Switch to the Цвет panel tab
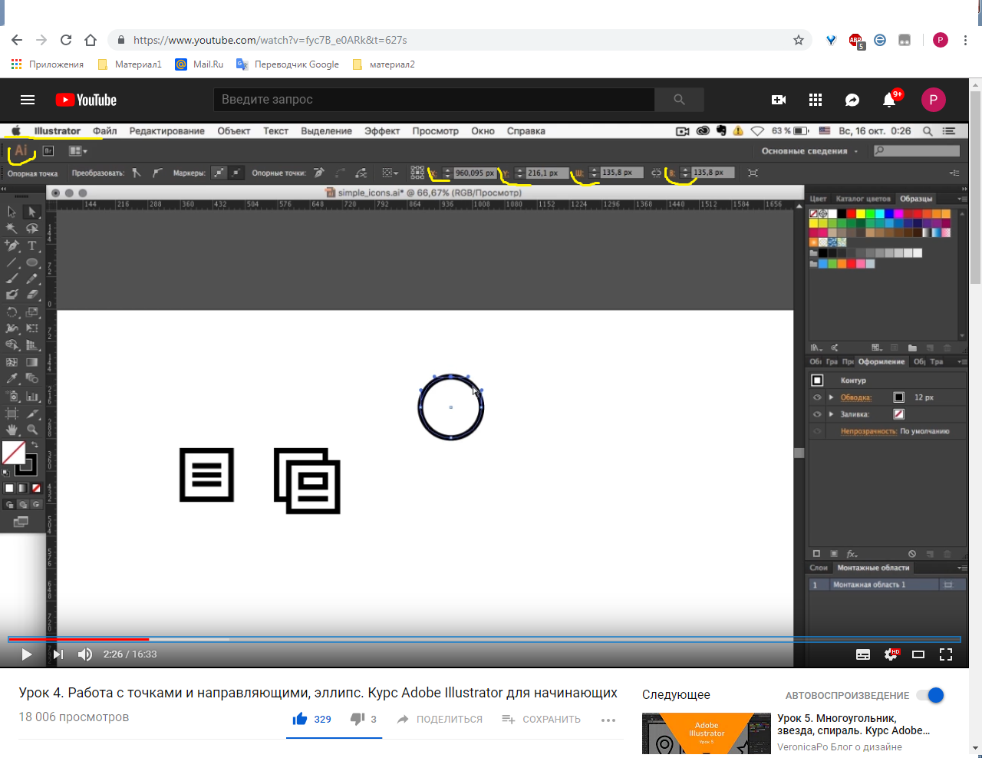This screenshot has height=758, width=982. 819,199
